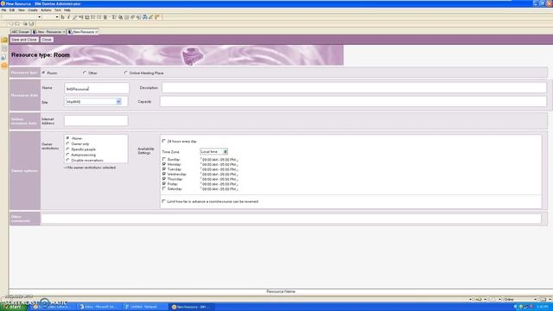Uncheck the Wednesday availability box
The height and width of the screenshot is (311, 553).
pyautogui.click(x=164, y=175)
